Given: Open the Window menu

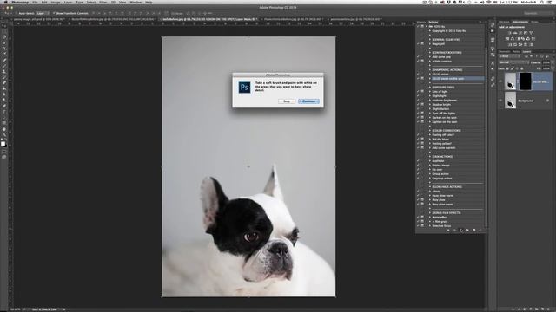Looking at the screenshot, I should coord(136,2).
